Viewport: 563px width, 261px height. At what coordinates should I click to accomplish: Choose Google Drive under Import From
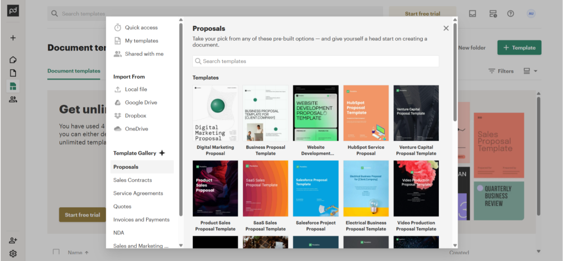click(141, 103)
